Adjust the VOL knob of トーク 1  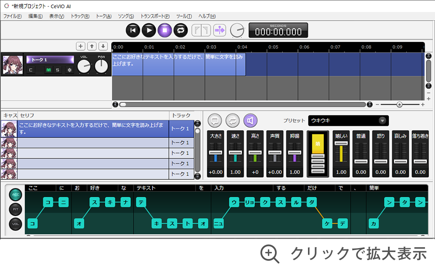click(x=84, y=67)
